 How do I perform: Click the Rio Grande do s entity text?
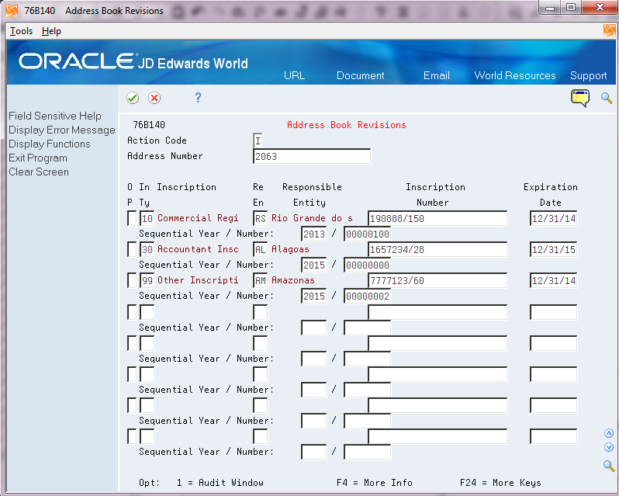point(312,218)
